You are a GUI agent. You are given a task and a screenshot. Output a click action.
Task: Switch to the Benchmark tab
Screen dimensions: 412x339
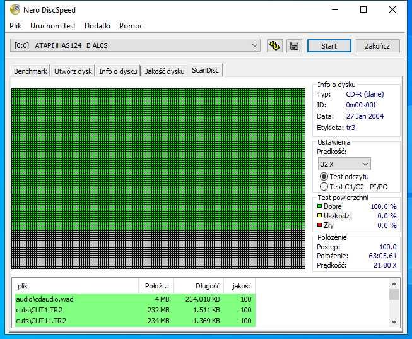pyautogui.click(x=30, y=71)
